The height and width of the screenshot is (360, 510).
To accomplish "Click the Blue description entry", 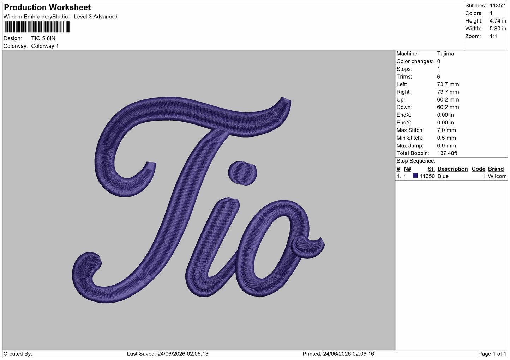I will [443, 176].
